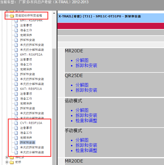Open 分解图 link under 手动模式
164x165 pixels.
(x=82, y=140)
